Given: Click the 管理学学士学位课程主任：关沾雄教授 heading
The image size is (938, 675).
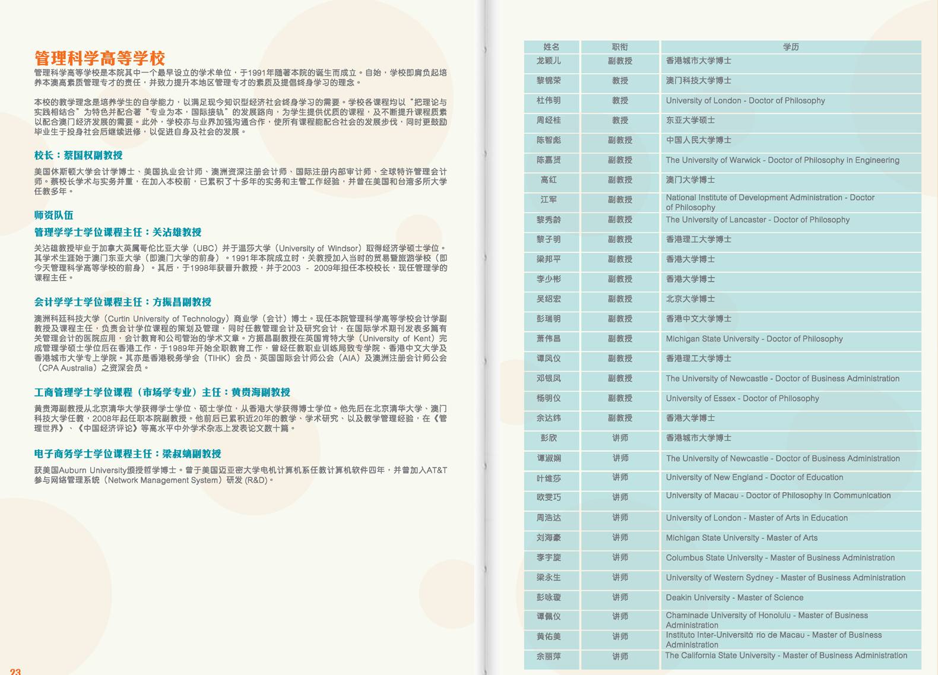Looking at the screenshot, I should click(x=118, y=232).
